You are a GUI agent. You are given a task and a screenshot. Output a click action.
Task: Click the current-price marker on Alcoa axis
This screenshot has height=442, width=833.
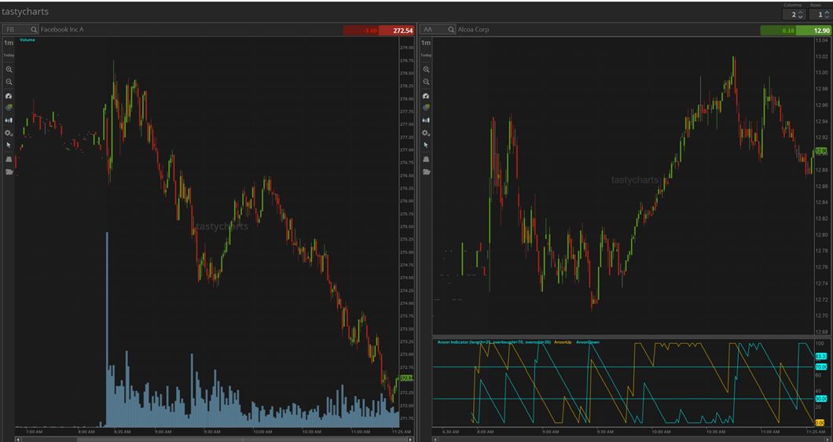(821, 151)
